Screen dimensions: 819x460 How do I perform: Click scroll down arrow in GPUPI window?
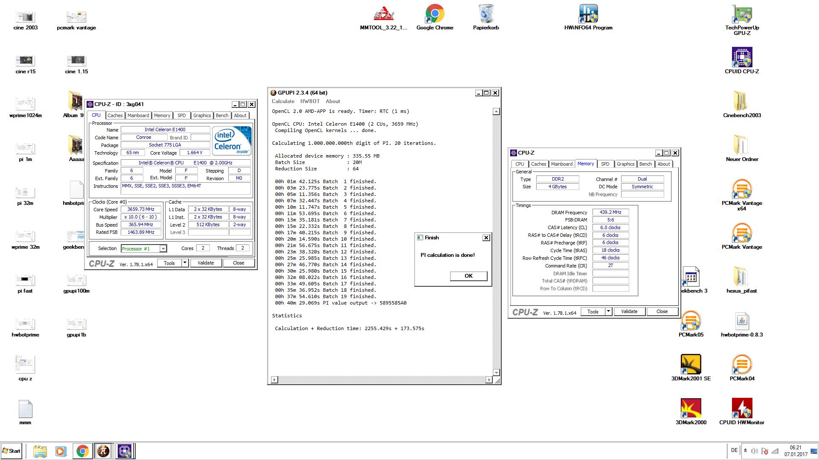pos(496,372)
